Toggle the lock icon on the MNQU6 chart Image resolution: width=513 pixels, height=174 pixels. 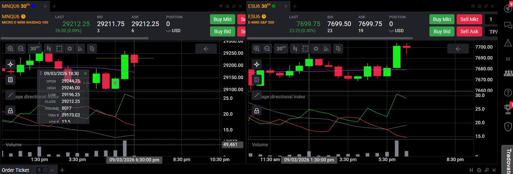[10, 111]
